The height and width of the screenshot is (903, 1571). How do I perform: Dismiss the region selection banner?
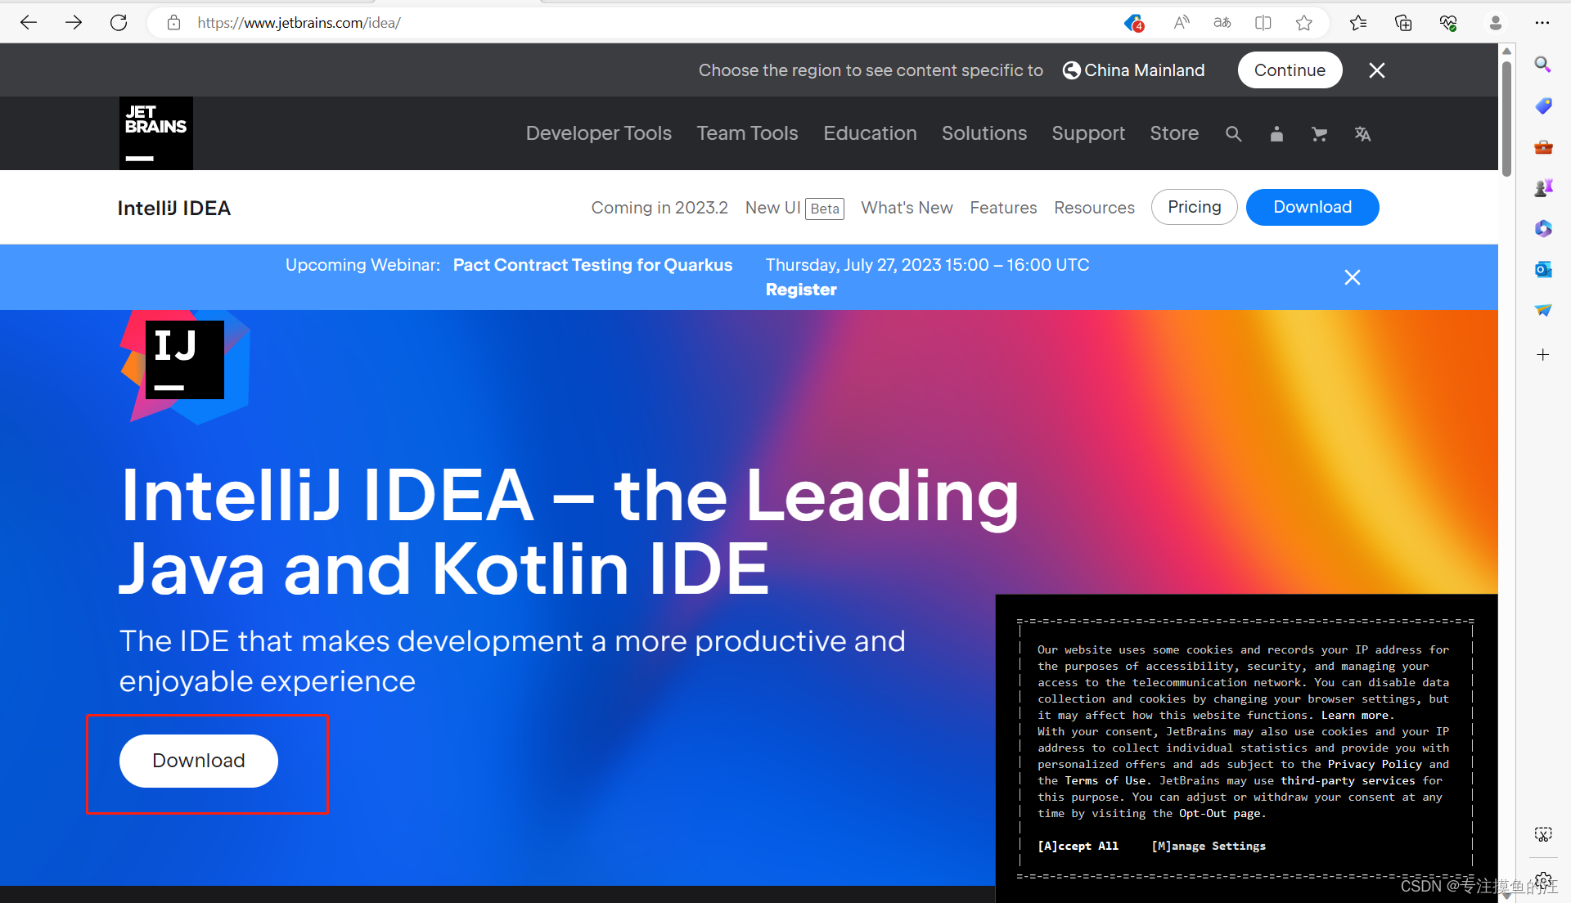[1377, 70]
